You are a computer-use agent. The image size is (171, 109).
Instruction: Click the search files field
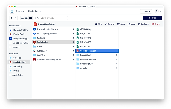tap(52, 18)
